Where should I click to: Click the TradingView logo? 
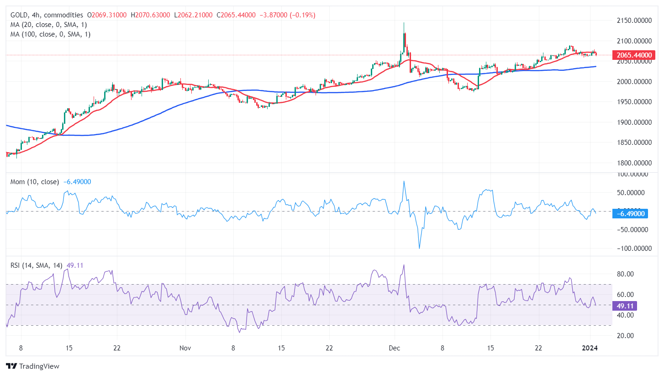[x=32, y=366]
